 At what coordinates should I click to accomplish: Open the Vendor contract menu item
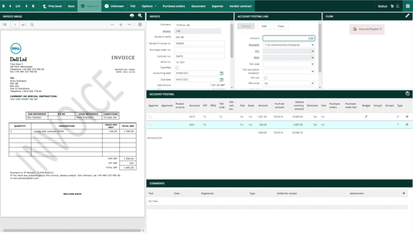240,6
